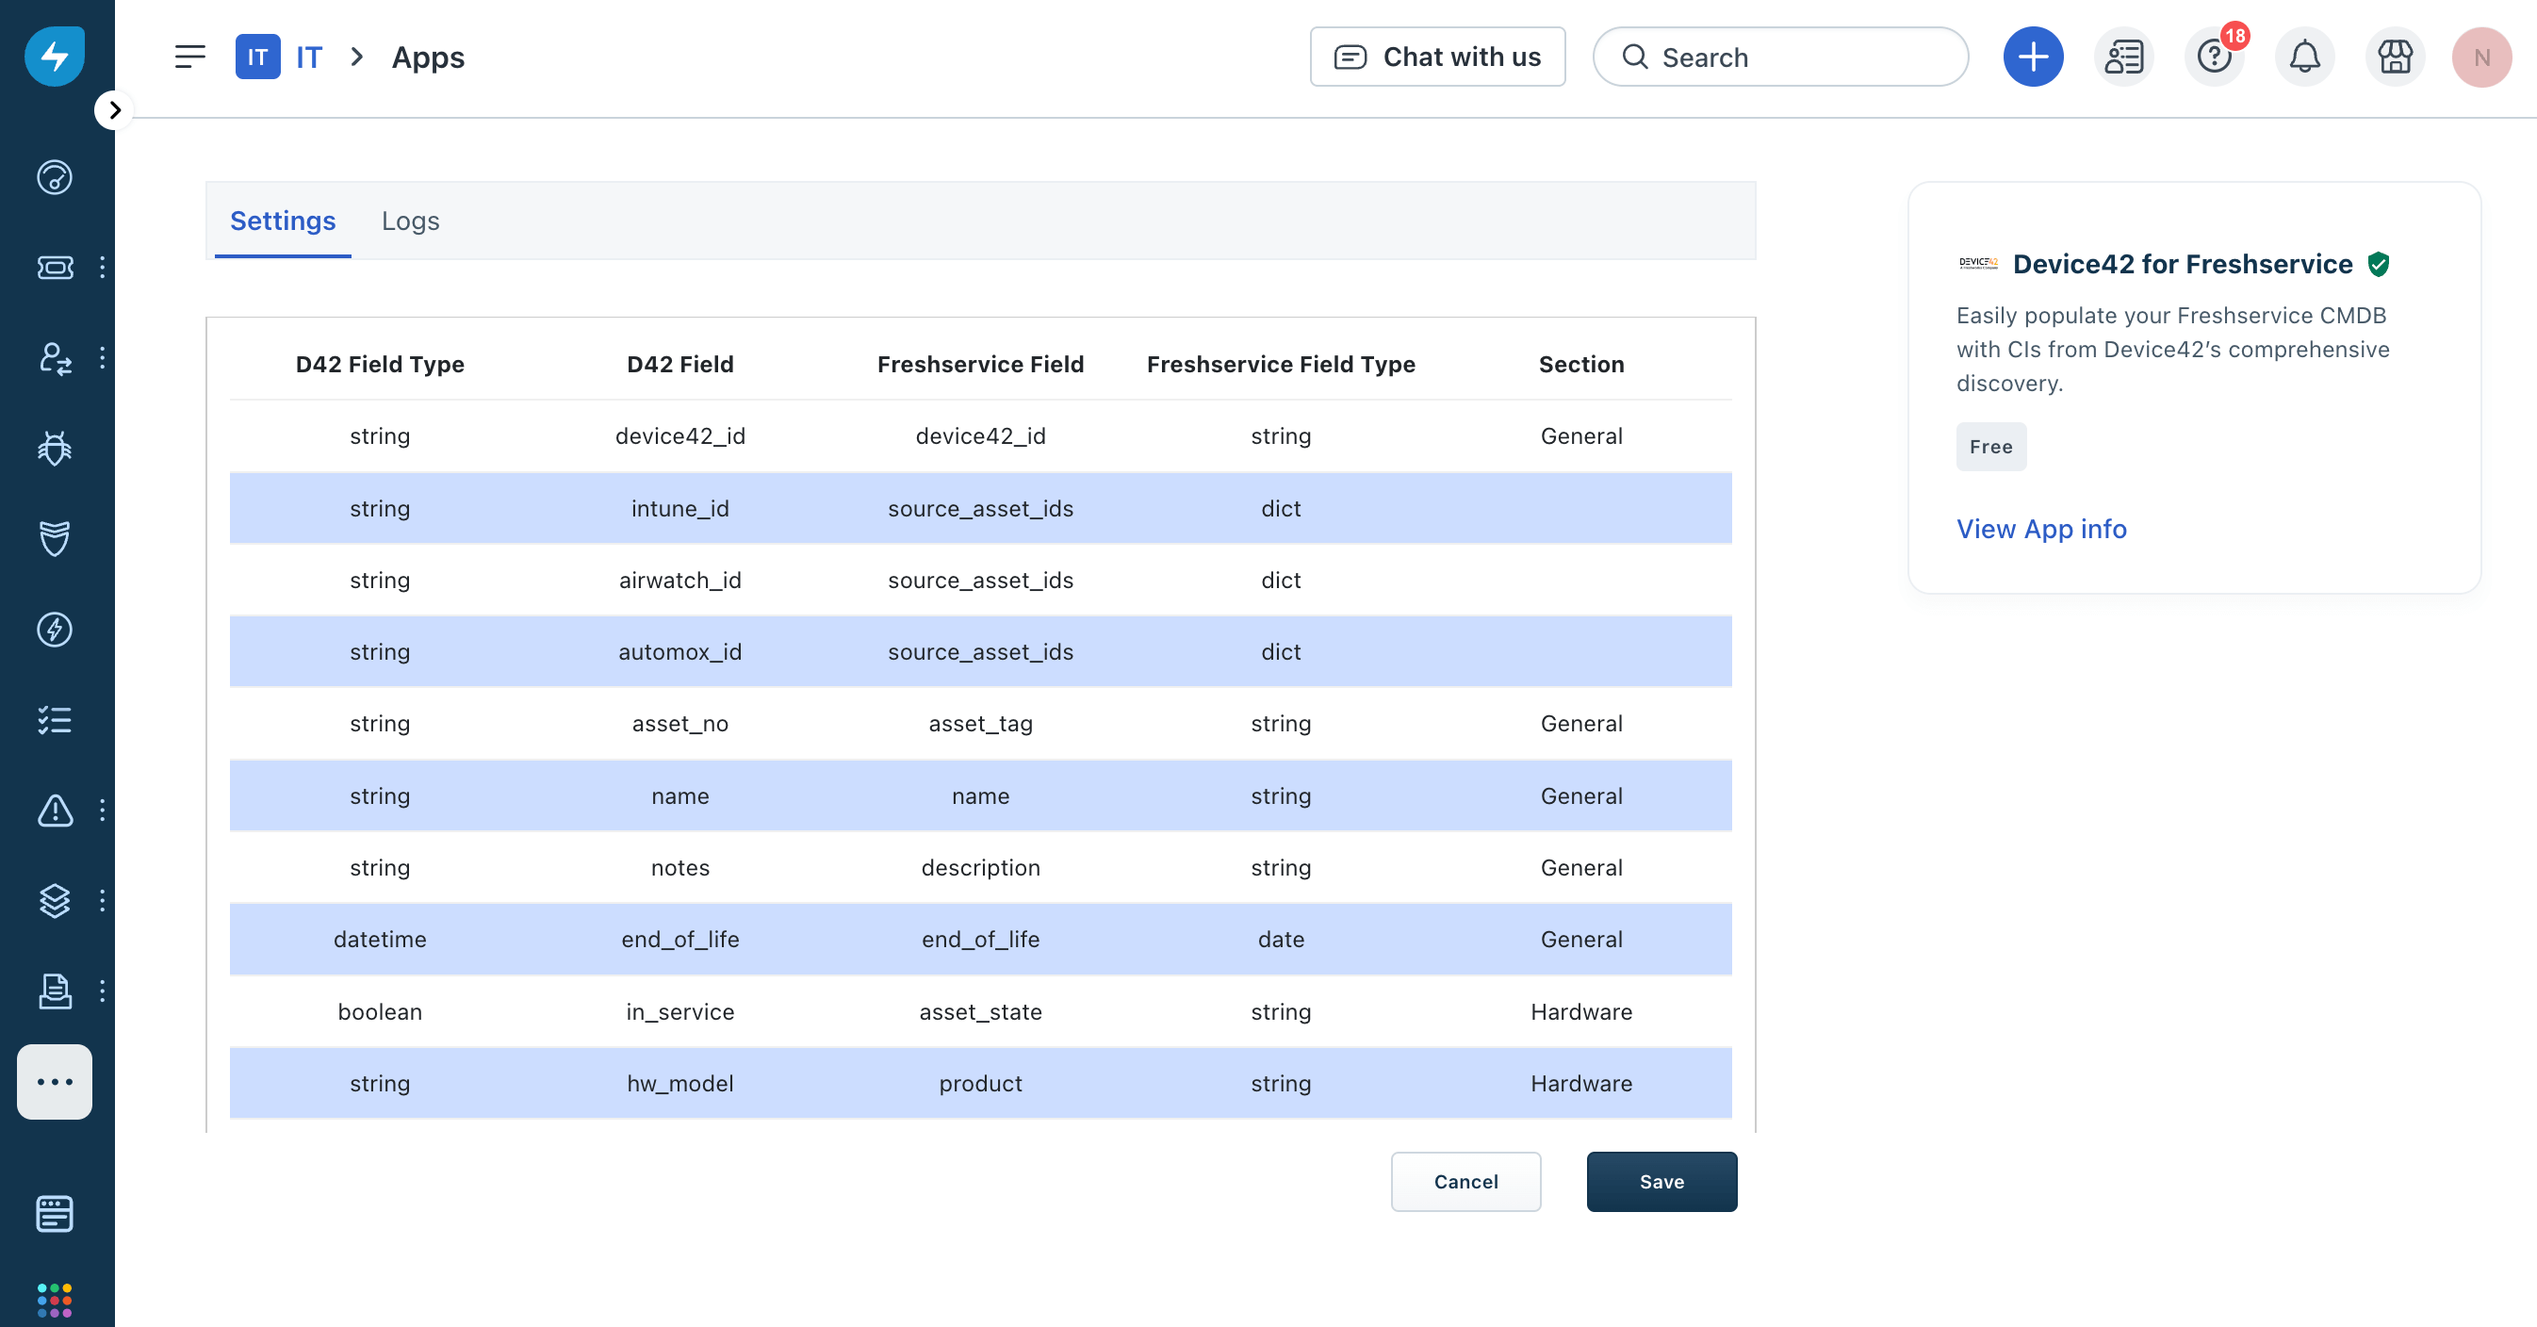Click the bug Problems icon in sidebar

pyautogui.click(x=54, y=449)
